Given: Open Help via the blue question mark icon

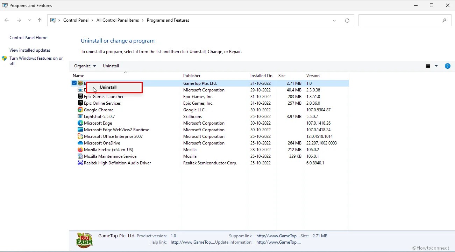Looking at the screenshot, I should pos(448,66).
